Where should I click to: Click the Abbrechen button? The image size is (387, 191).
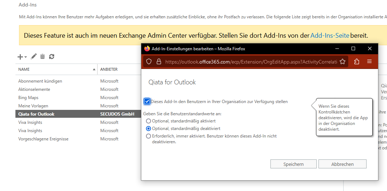[342, 164]
